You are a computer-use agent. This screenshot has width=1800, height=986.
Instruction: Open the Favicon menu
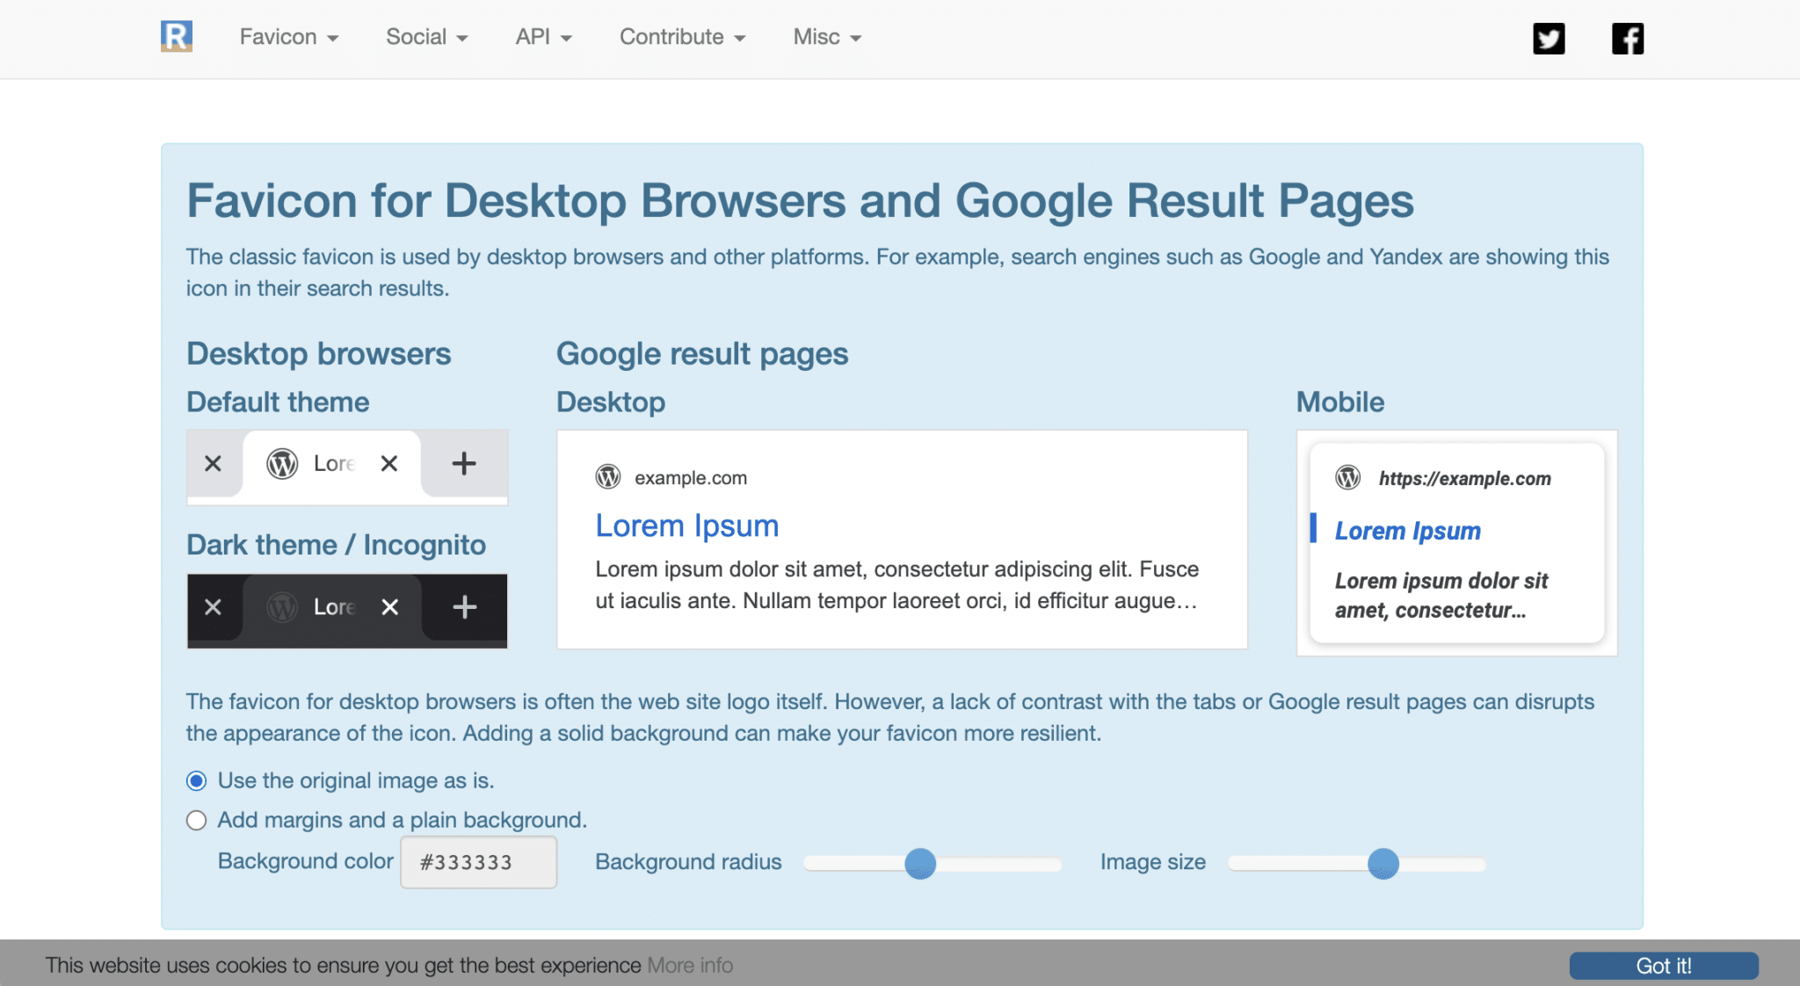coord(288,37)
